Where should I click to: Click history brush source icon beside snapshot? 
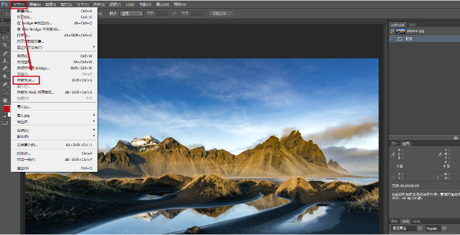coord(393,30)
